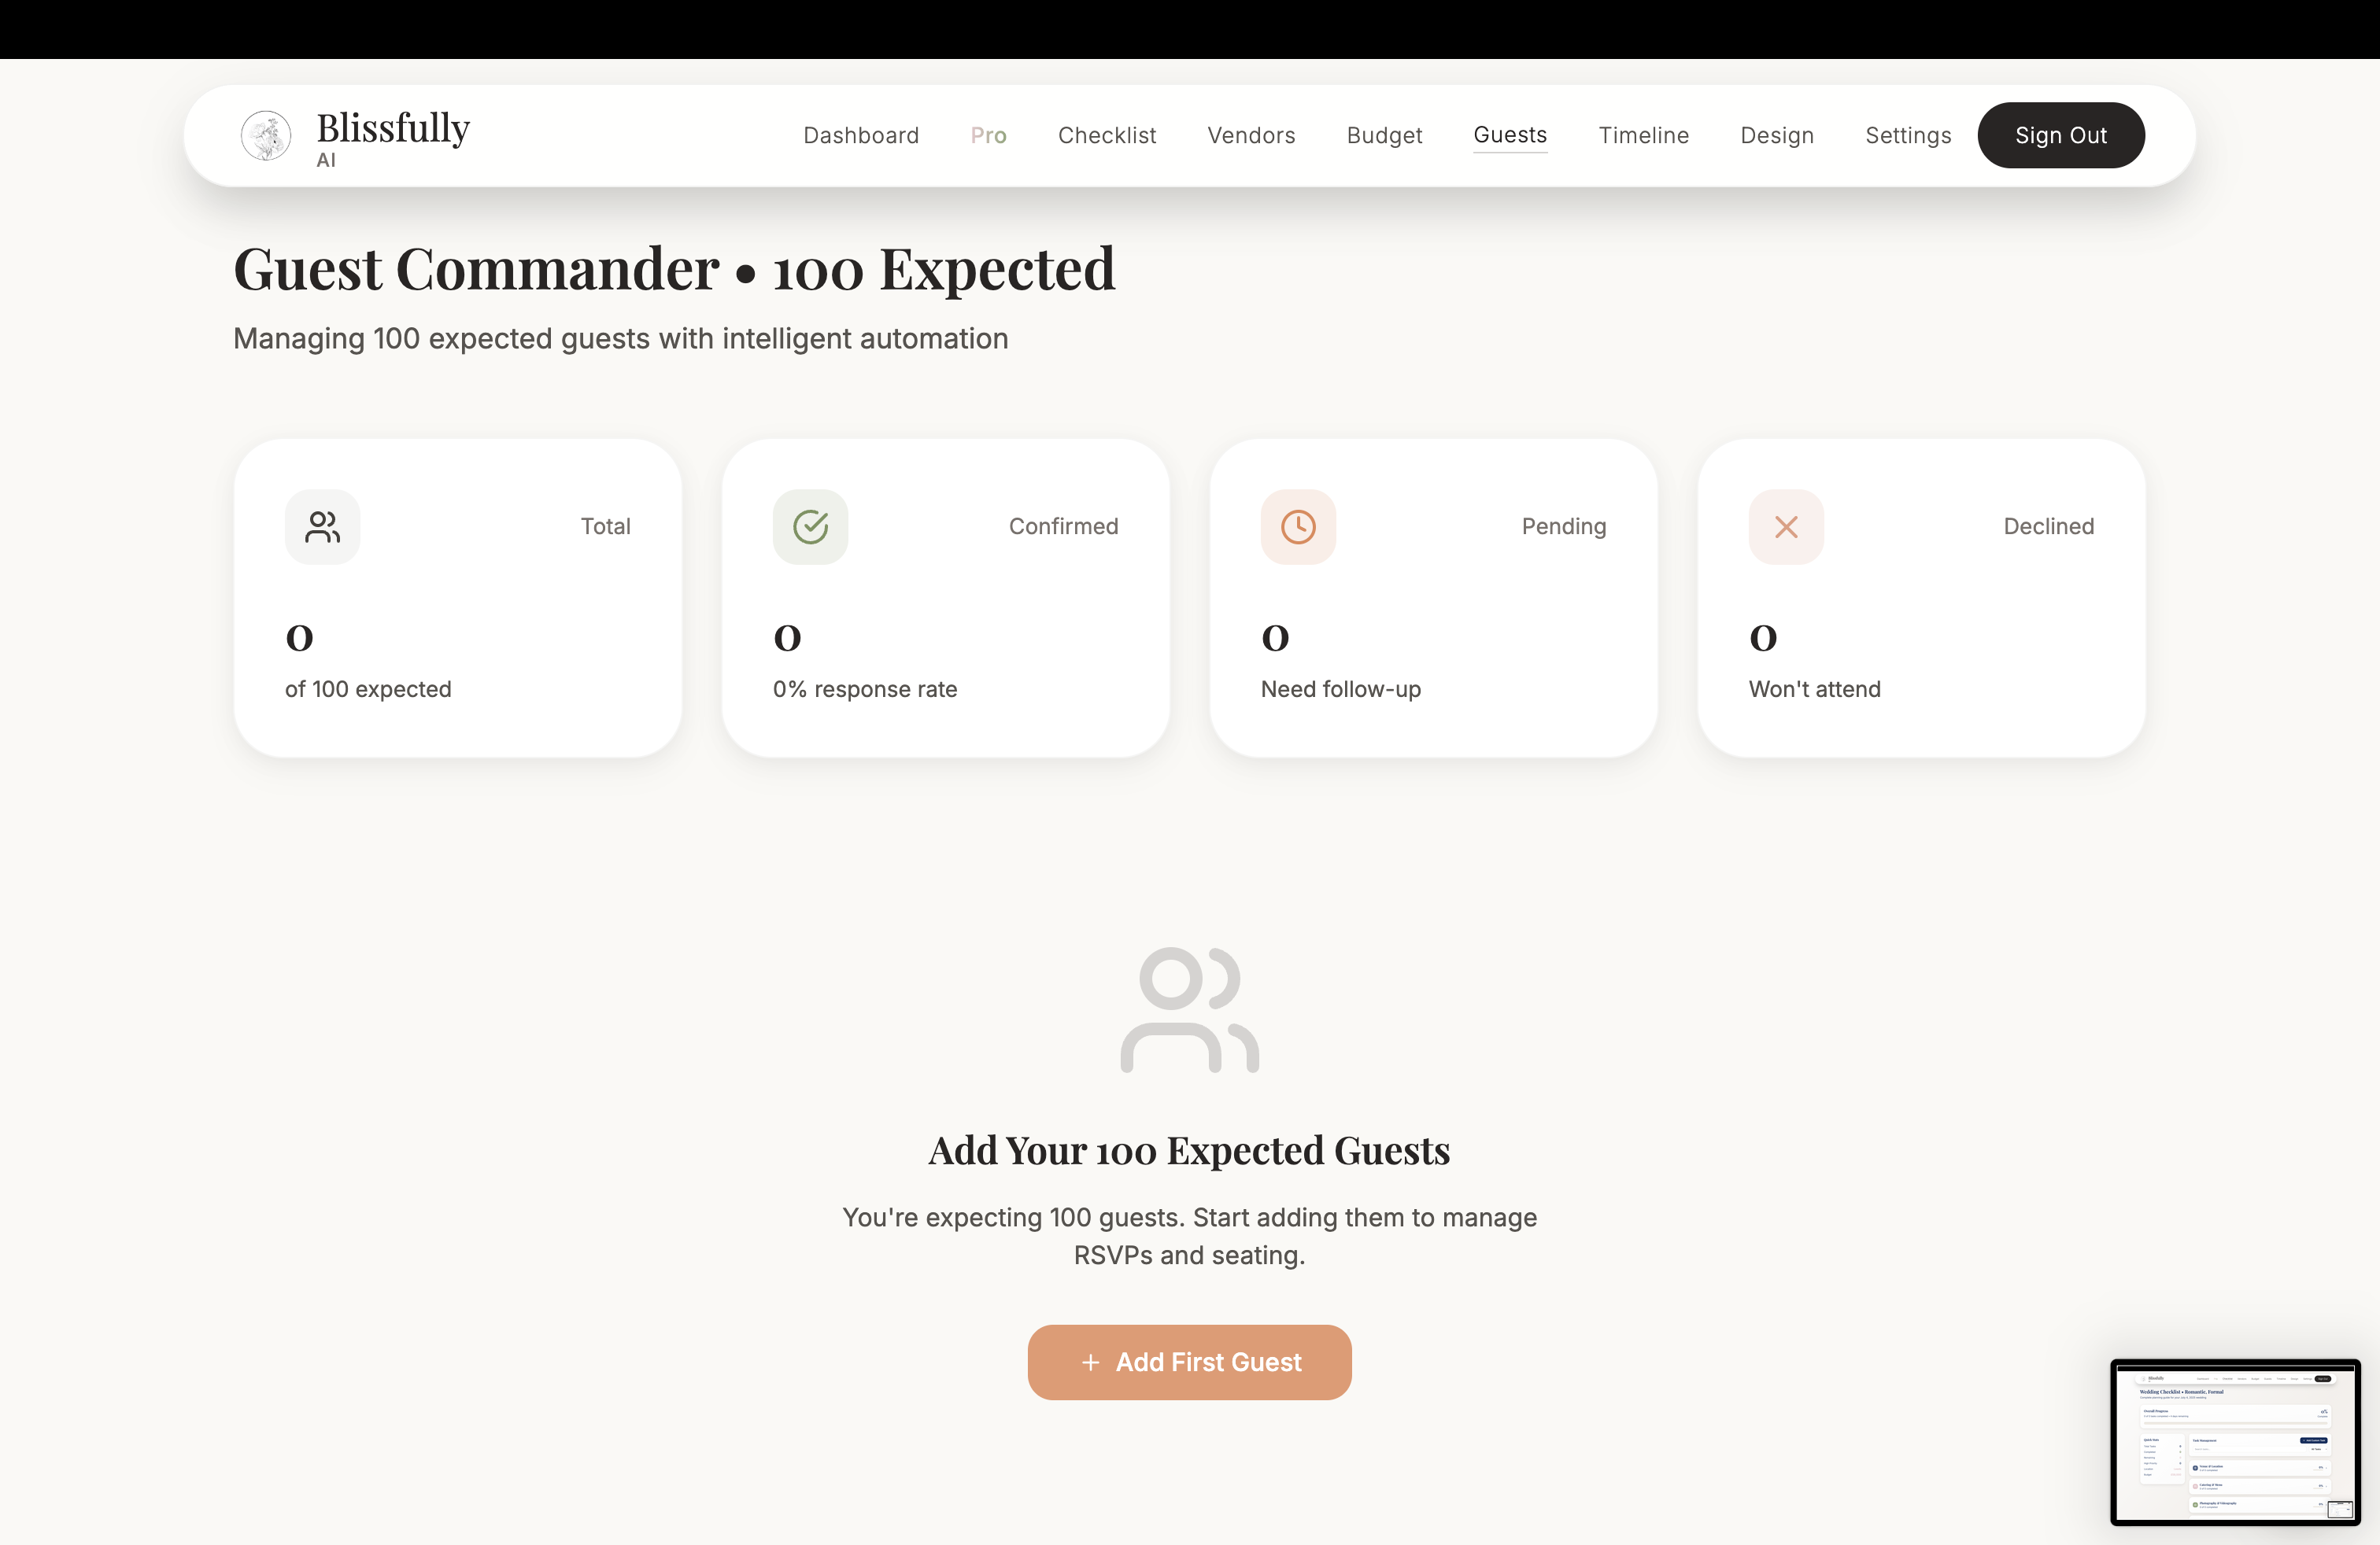The height and width of the screenshot is (1545, 2380).
Task: Navigate to Vendors
Action: (1251, 135)
